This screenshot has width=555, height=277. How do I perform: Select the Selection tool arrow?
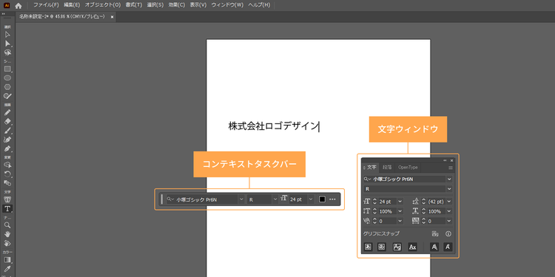point(7,34)
